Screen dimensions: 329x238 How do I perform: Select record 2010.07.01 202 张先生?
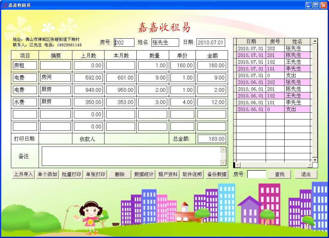[x=273, y=49]
